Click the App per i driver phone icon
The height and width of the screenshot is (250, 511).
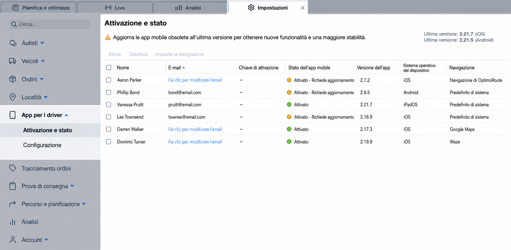(13, 115)
